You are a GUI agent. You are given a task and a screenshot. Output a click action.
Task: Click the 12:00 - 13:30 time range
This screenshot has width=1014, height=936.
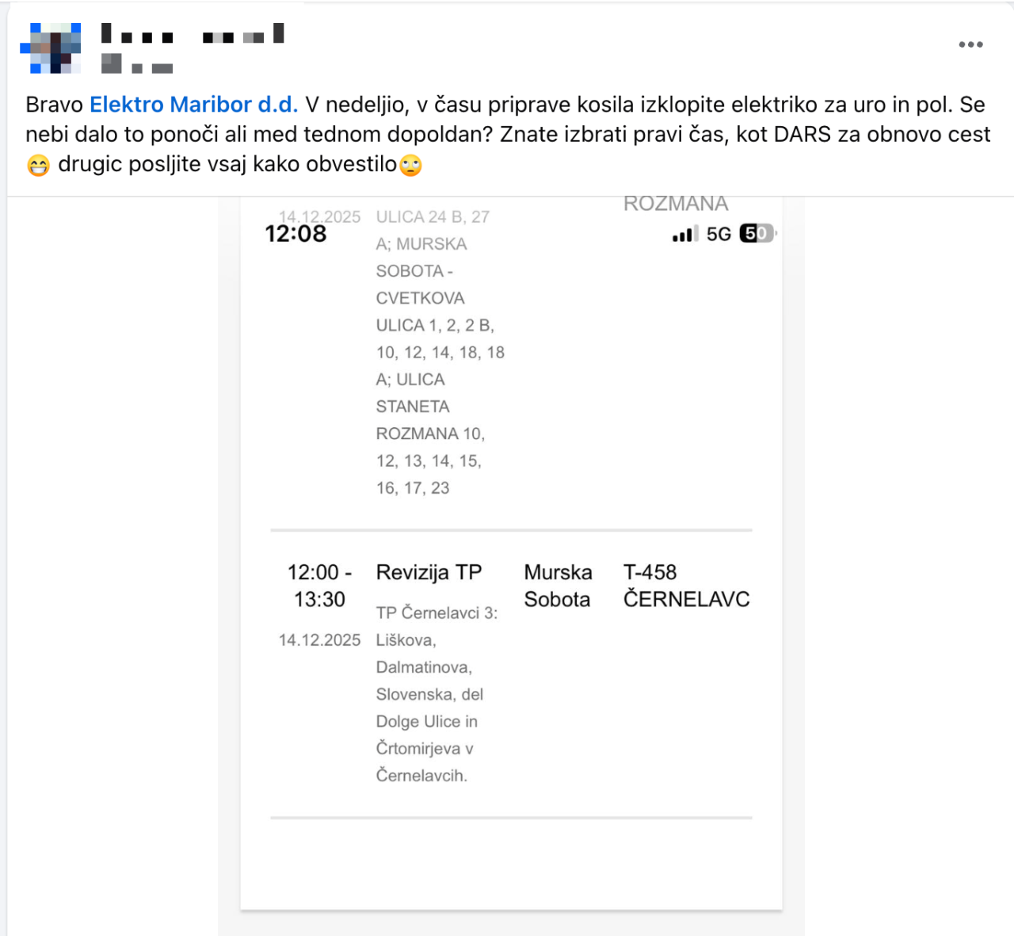click(x=319, y=586)
